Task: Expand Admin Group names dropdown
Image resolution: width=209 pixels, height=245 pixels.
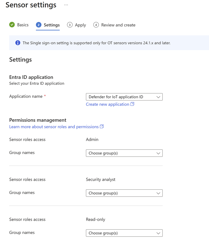Action: click(124, 153)
